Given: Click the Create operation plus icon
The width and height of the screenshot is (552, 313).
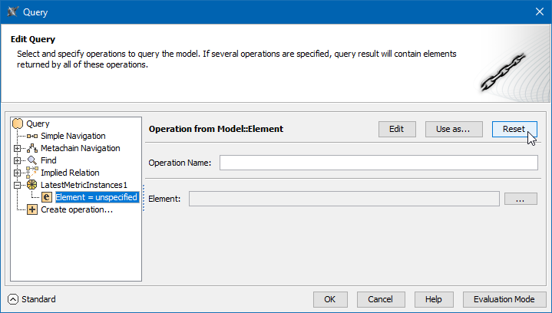Looking at the screenshot, I should pos(32,209).
